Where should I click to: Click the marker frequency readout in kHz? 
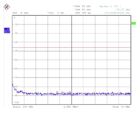[117, 13]
